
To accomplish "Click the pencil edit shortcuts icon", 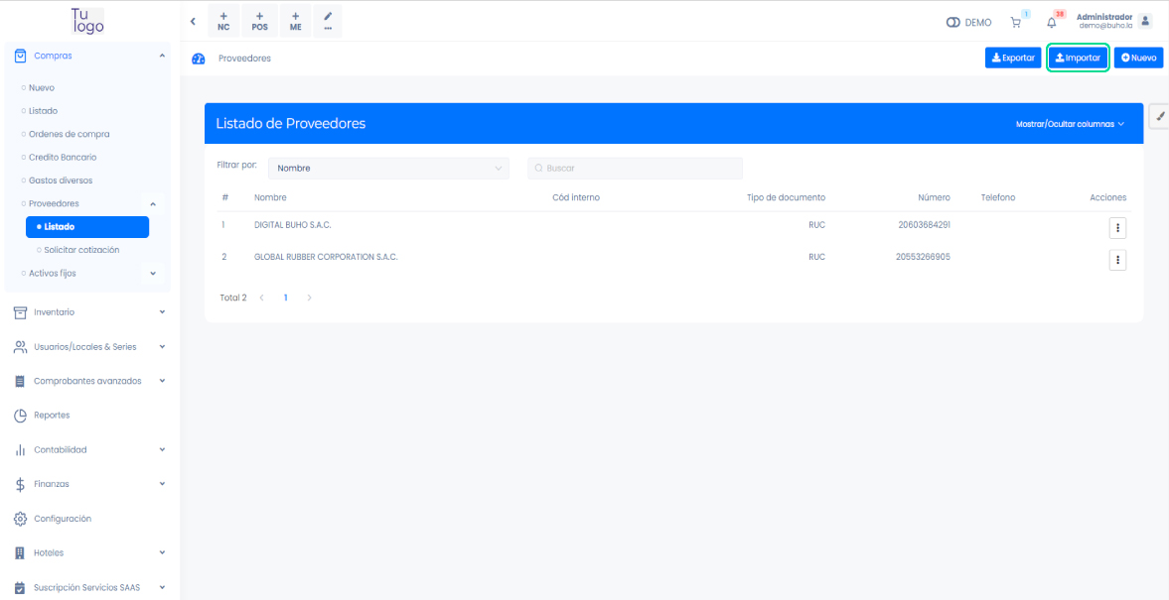I will tap(328, 21).
